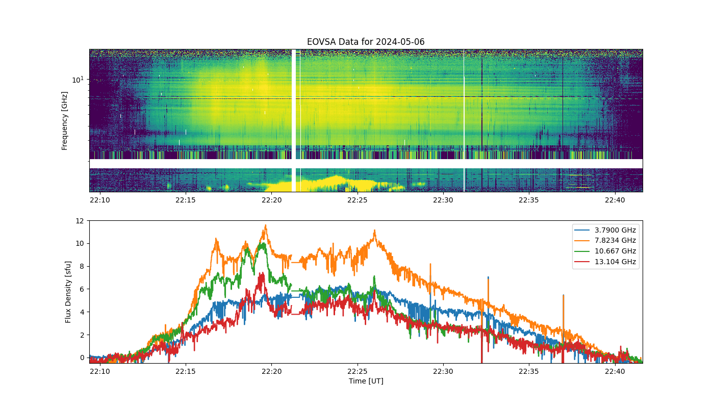714x408 pixels.
Task: Select the 13.104 GHz legend label
Action: [616, 262]
